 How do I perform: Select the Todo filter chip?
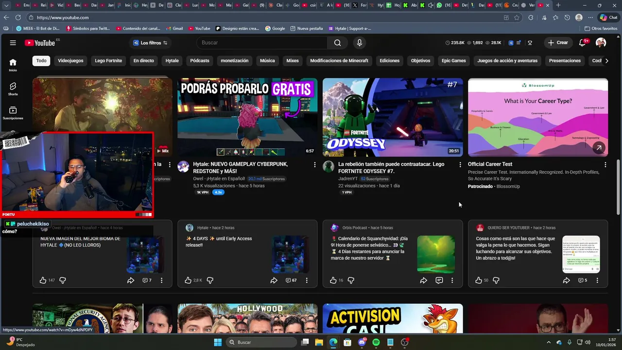(41, 61)
